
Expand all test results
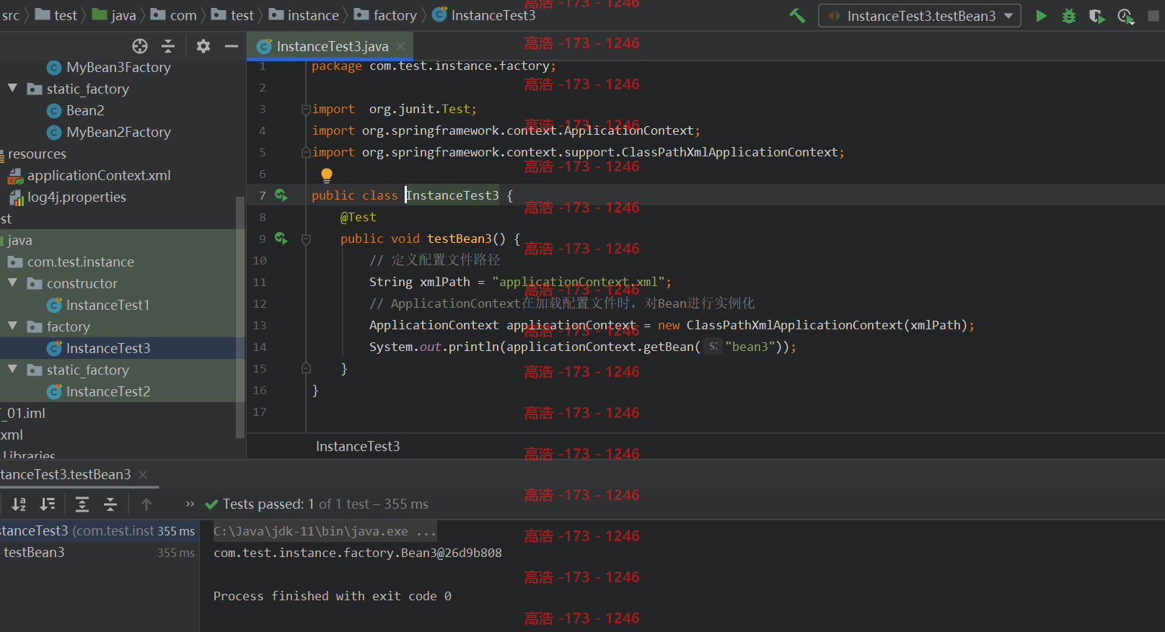coord(82,504)
